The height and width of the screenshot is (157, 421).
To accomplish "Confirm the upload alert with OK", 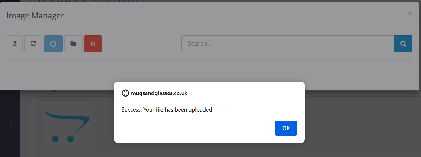I will (286, 128).
